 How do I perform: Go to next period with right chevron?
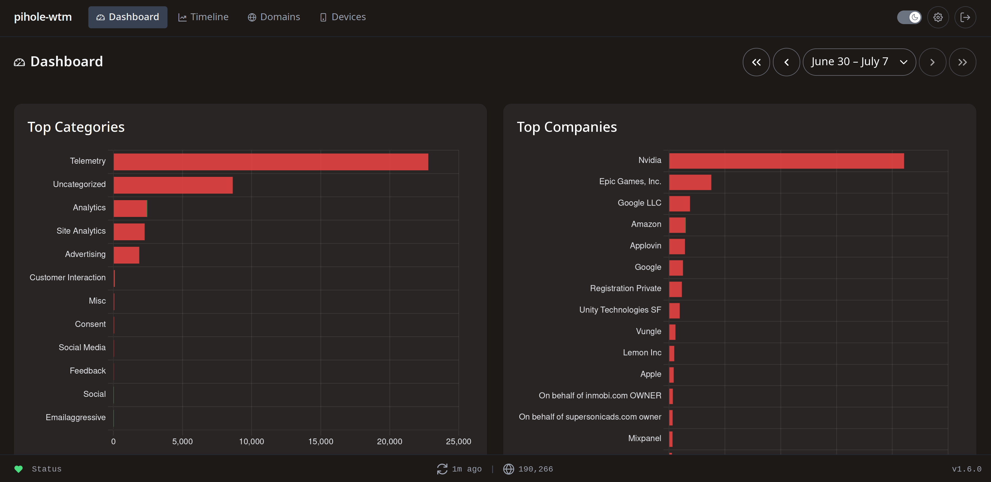point(932,62)
